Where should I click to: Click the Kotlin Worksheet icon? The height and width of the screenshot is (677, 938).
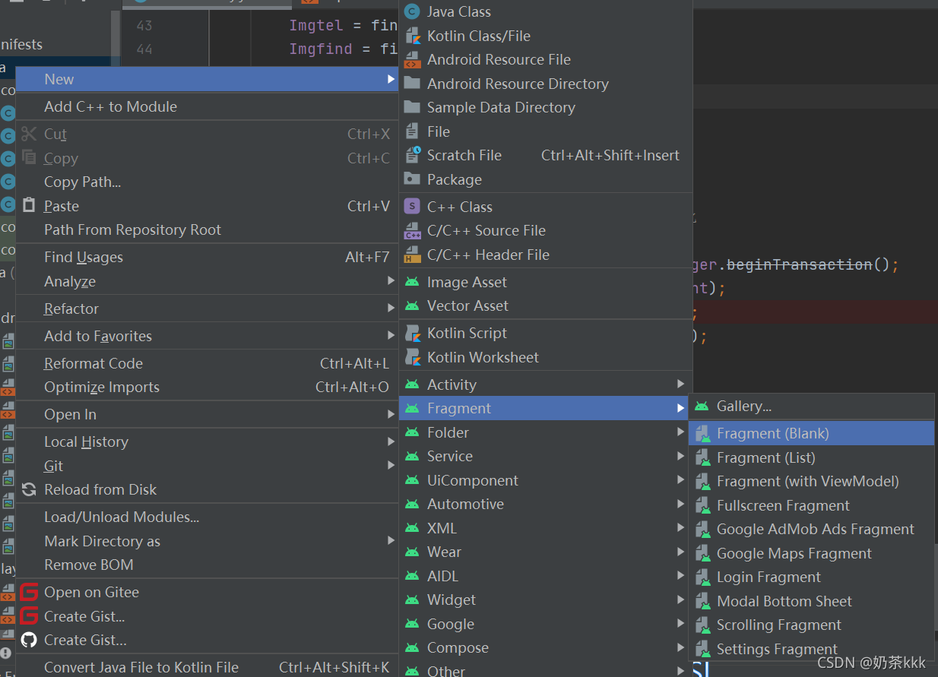click(412, 357)
